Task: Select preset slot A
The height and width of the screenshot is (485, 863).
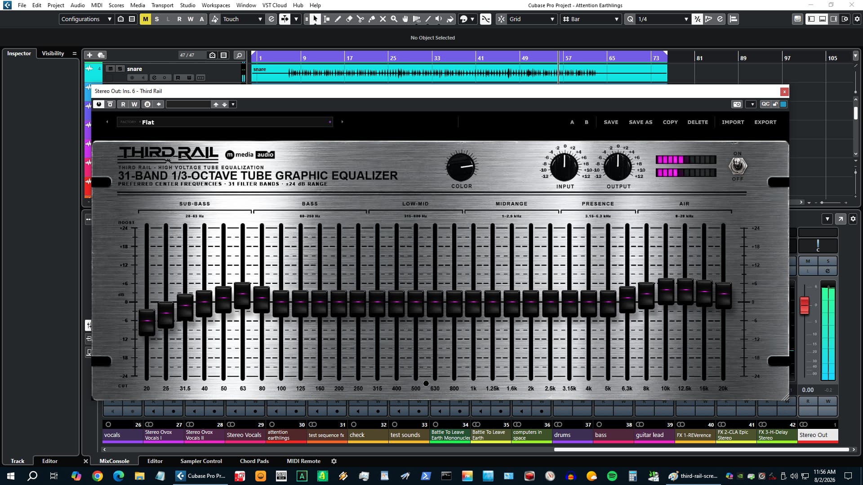Action: click(x=572, y=122)
